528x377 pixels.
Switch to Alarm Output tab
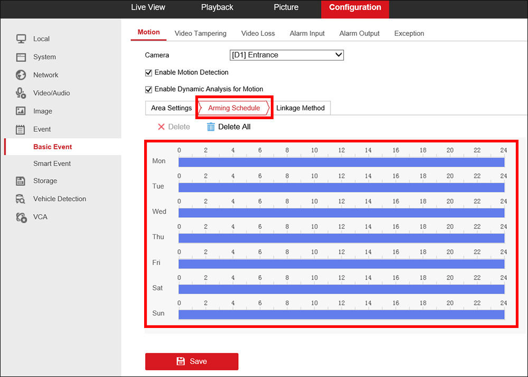click(359, 33)
